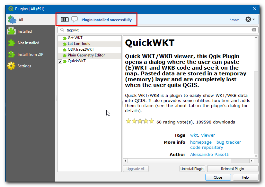Click the Installed plugins icon in sidebar
Image resolution: width=265 pixels, height=187 pixels.
tap(12, 31)
